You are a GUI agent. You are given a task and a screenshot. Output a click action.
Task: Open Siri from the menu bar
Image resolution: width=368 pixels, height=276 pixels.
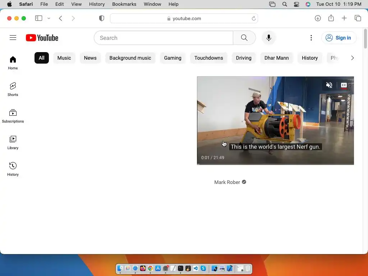pos(308,4)
